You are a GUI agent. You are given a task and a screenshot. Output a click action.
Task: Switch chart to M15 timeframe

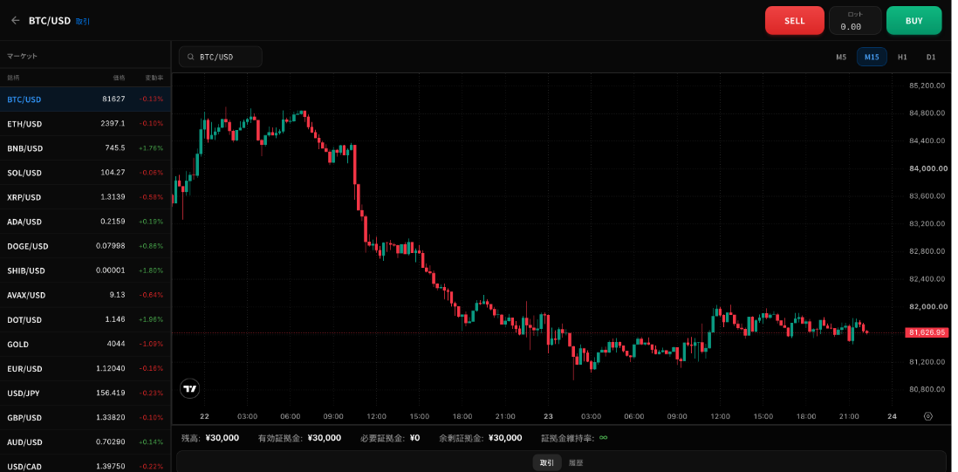[872, 57]
